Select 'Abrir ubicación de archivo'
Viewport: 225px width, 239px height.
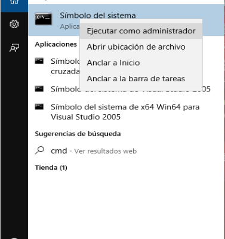click(141, 47)
